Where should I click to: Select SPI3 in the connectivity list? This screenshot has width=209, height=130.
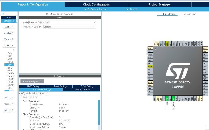(10, 71)
